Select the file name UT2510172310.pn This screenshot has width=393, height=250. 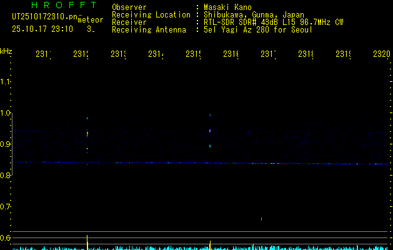point(45,17)
